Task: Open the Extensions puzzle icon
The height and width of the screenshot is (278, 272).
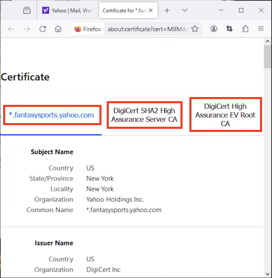Action: point(245,29)
